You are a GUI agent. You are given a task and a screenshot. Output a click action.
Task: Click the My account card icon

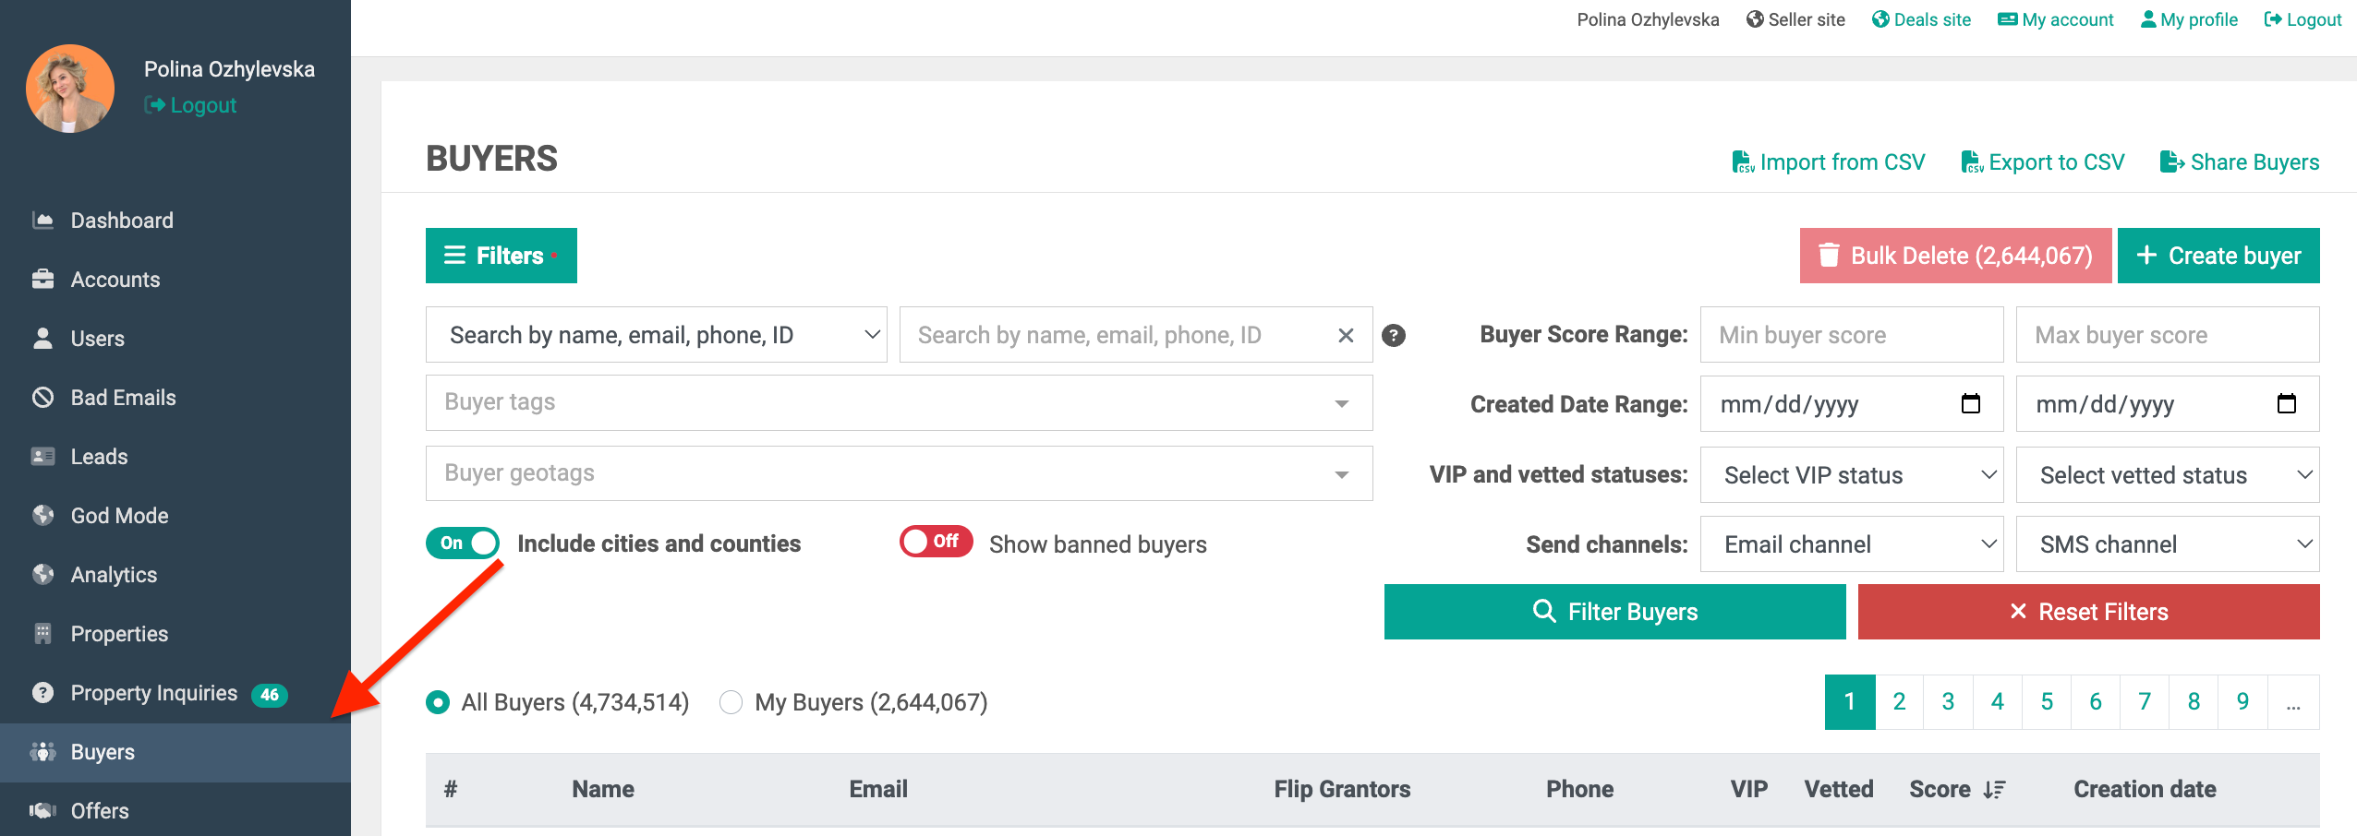pos(2007,19)
